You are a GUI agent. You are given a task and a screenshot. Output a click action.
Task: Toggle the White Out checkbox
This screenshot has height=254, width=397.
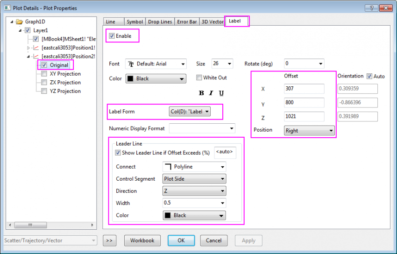pos(199,78)
